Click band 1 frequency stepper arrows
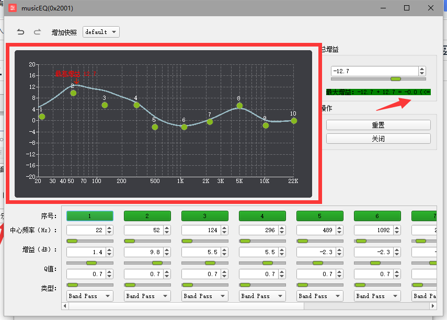This screenshot has height=320, width=447. click(109, 230)
